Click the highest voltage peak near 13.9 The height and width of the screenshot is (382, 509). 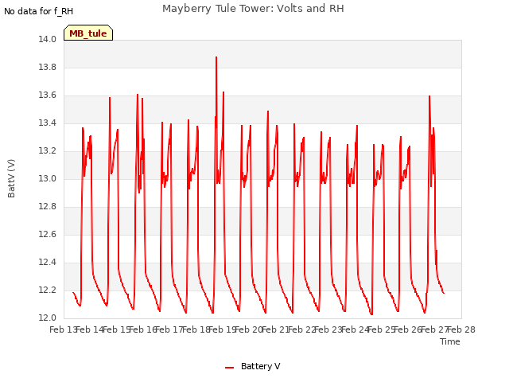(216, 57)
